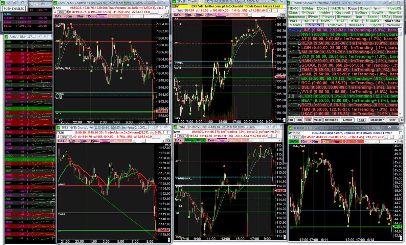
Task: Select 15m timeframe on IWM chart
Action: (211, 140)
